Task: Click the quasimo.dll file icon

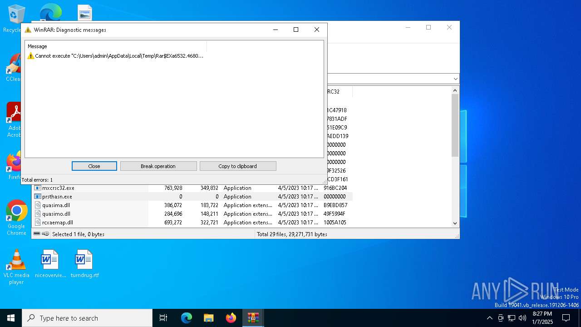Action: [x=38, y=214]
